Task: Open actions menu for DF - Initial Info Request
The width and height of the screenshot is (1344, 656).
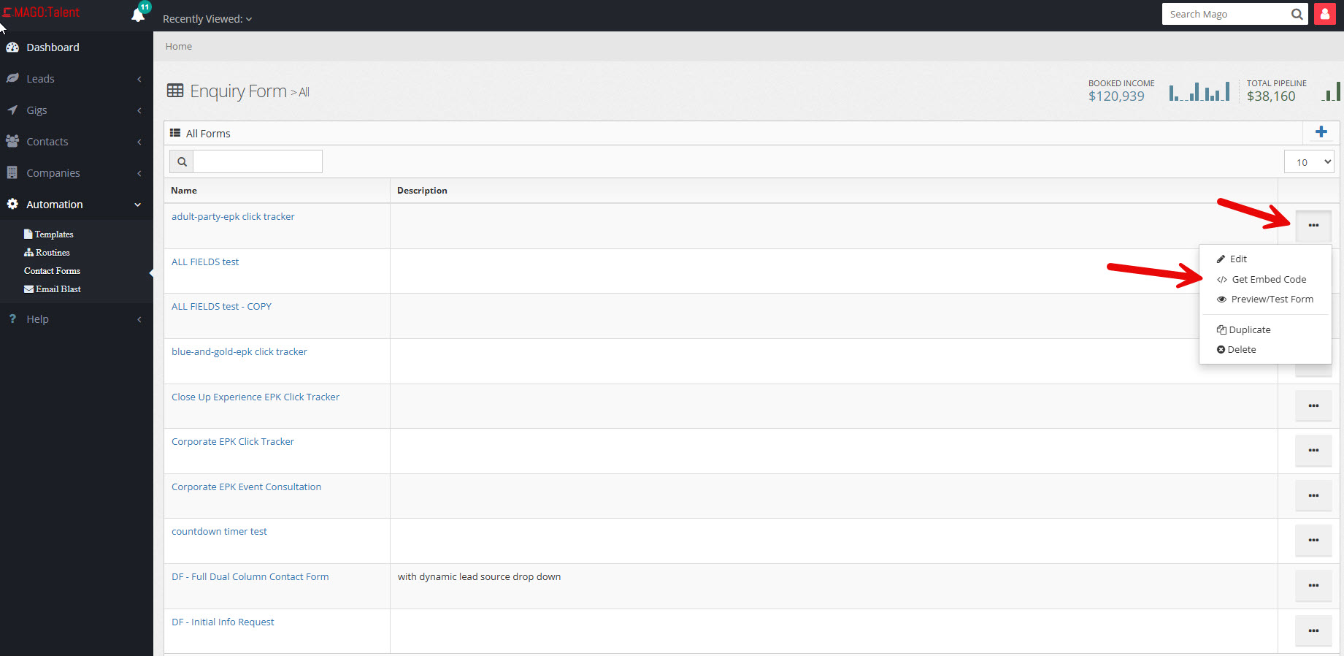Action: 1313,631
